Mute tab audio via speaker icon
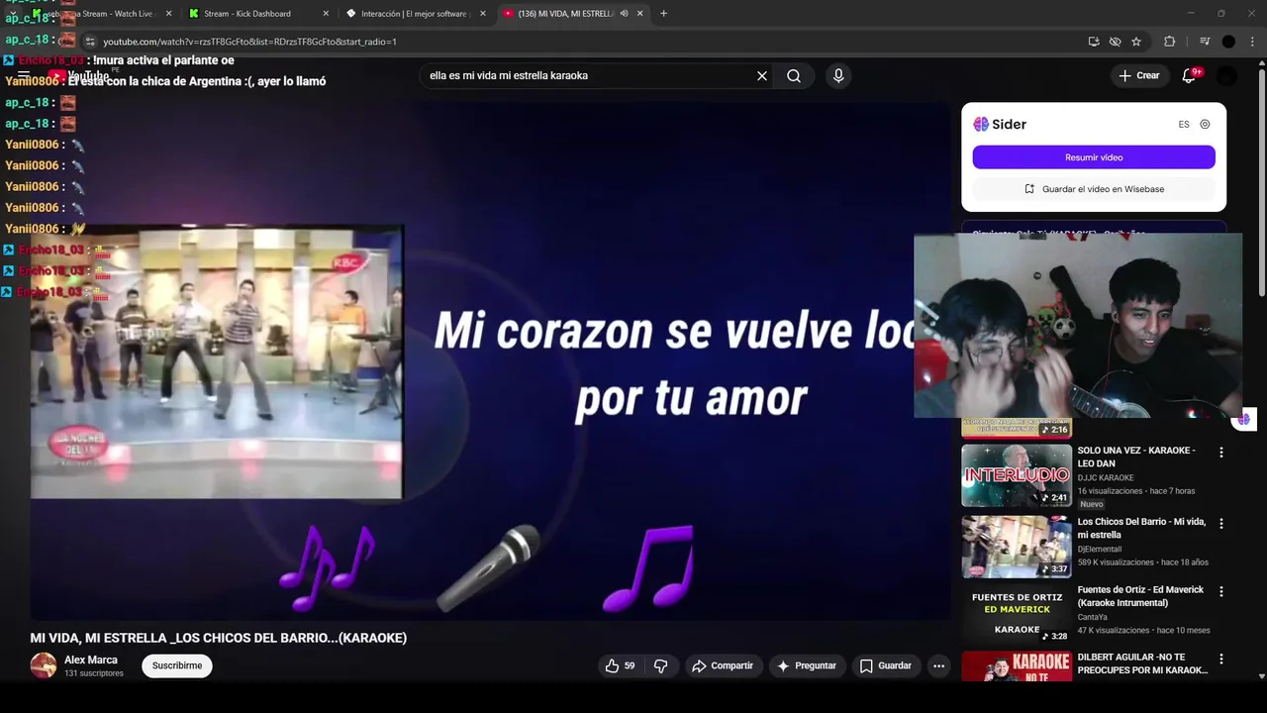This screenshot has height=713, width=1267. coord(624,14)
